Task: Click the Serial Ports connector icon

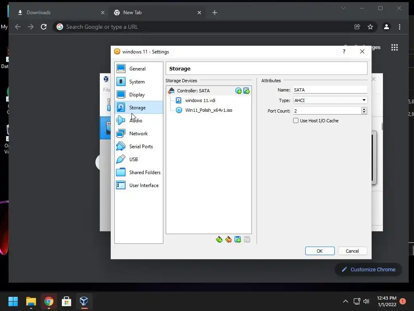Action: (x=121, y=146)
